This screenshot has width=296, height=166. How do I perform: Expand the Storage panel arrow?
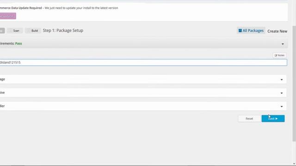point(282,80)
